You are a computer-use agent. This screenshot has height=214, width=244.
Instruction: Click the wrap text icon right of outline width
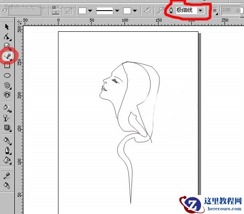(215, 11)
